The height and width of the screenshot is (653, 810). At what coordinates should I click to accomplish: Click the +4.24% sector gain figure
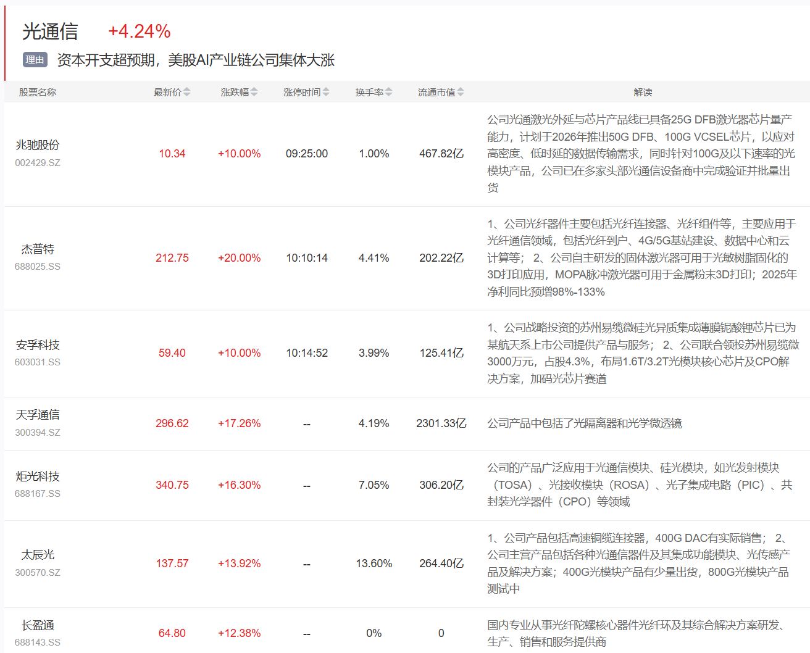[140, 31]
